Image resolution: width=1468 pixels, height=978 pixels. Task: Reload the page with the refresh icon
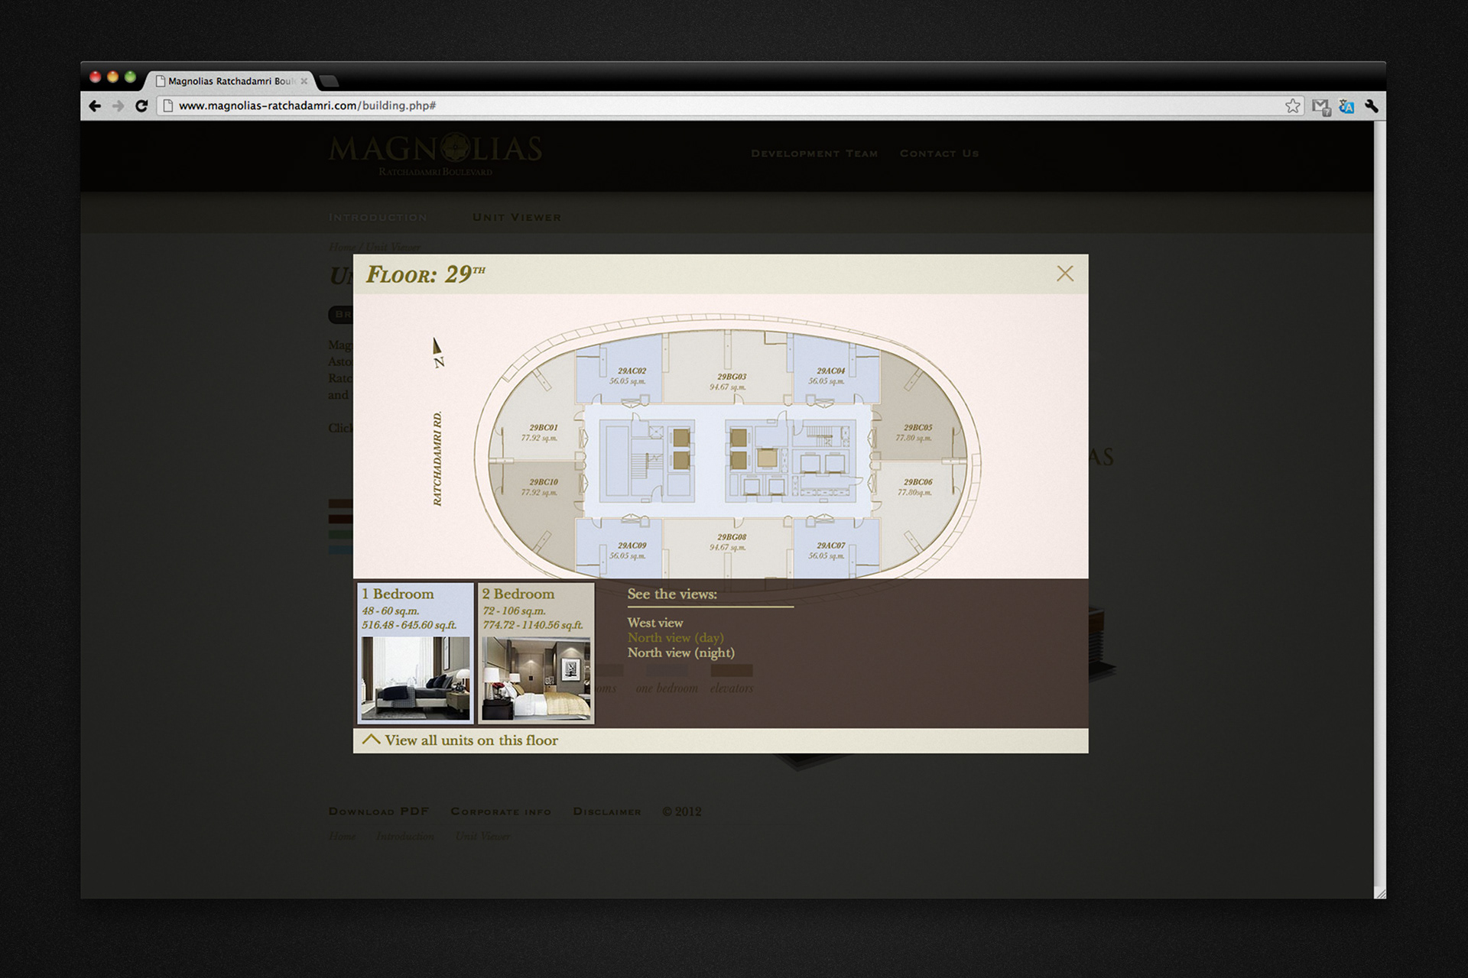tap(141, 106)
